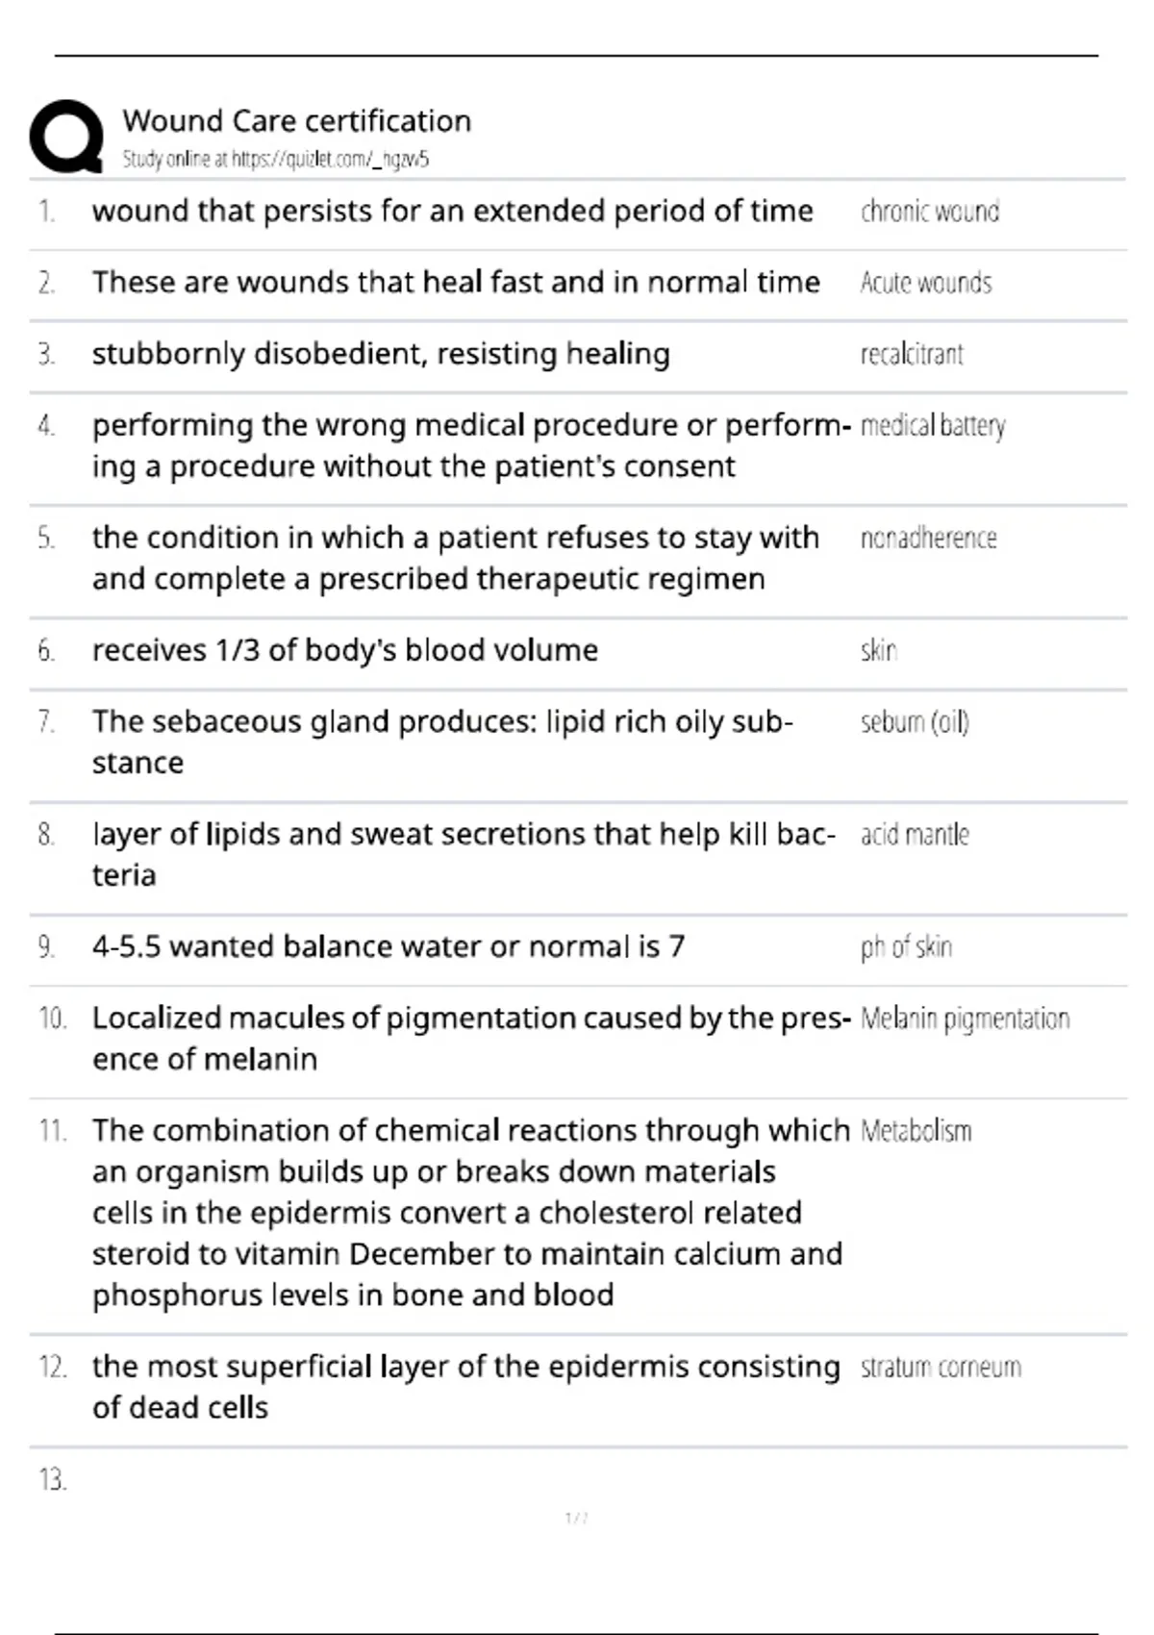Click the 'ph of skin' answer
The image size is (1154, 1635).
coord(906,948)
